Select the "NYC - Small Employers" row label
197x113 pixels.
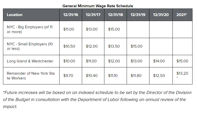(30, 46)
